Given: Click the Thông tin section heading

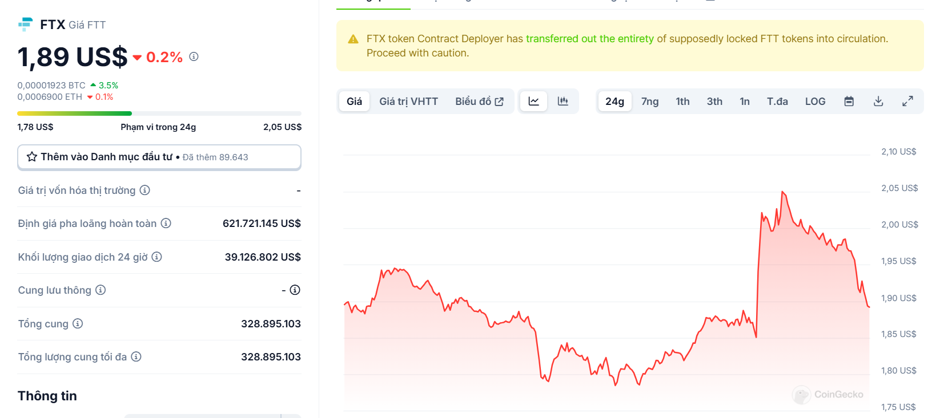Looking at the screenshot, I should click(x=47, y=396).
